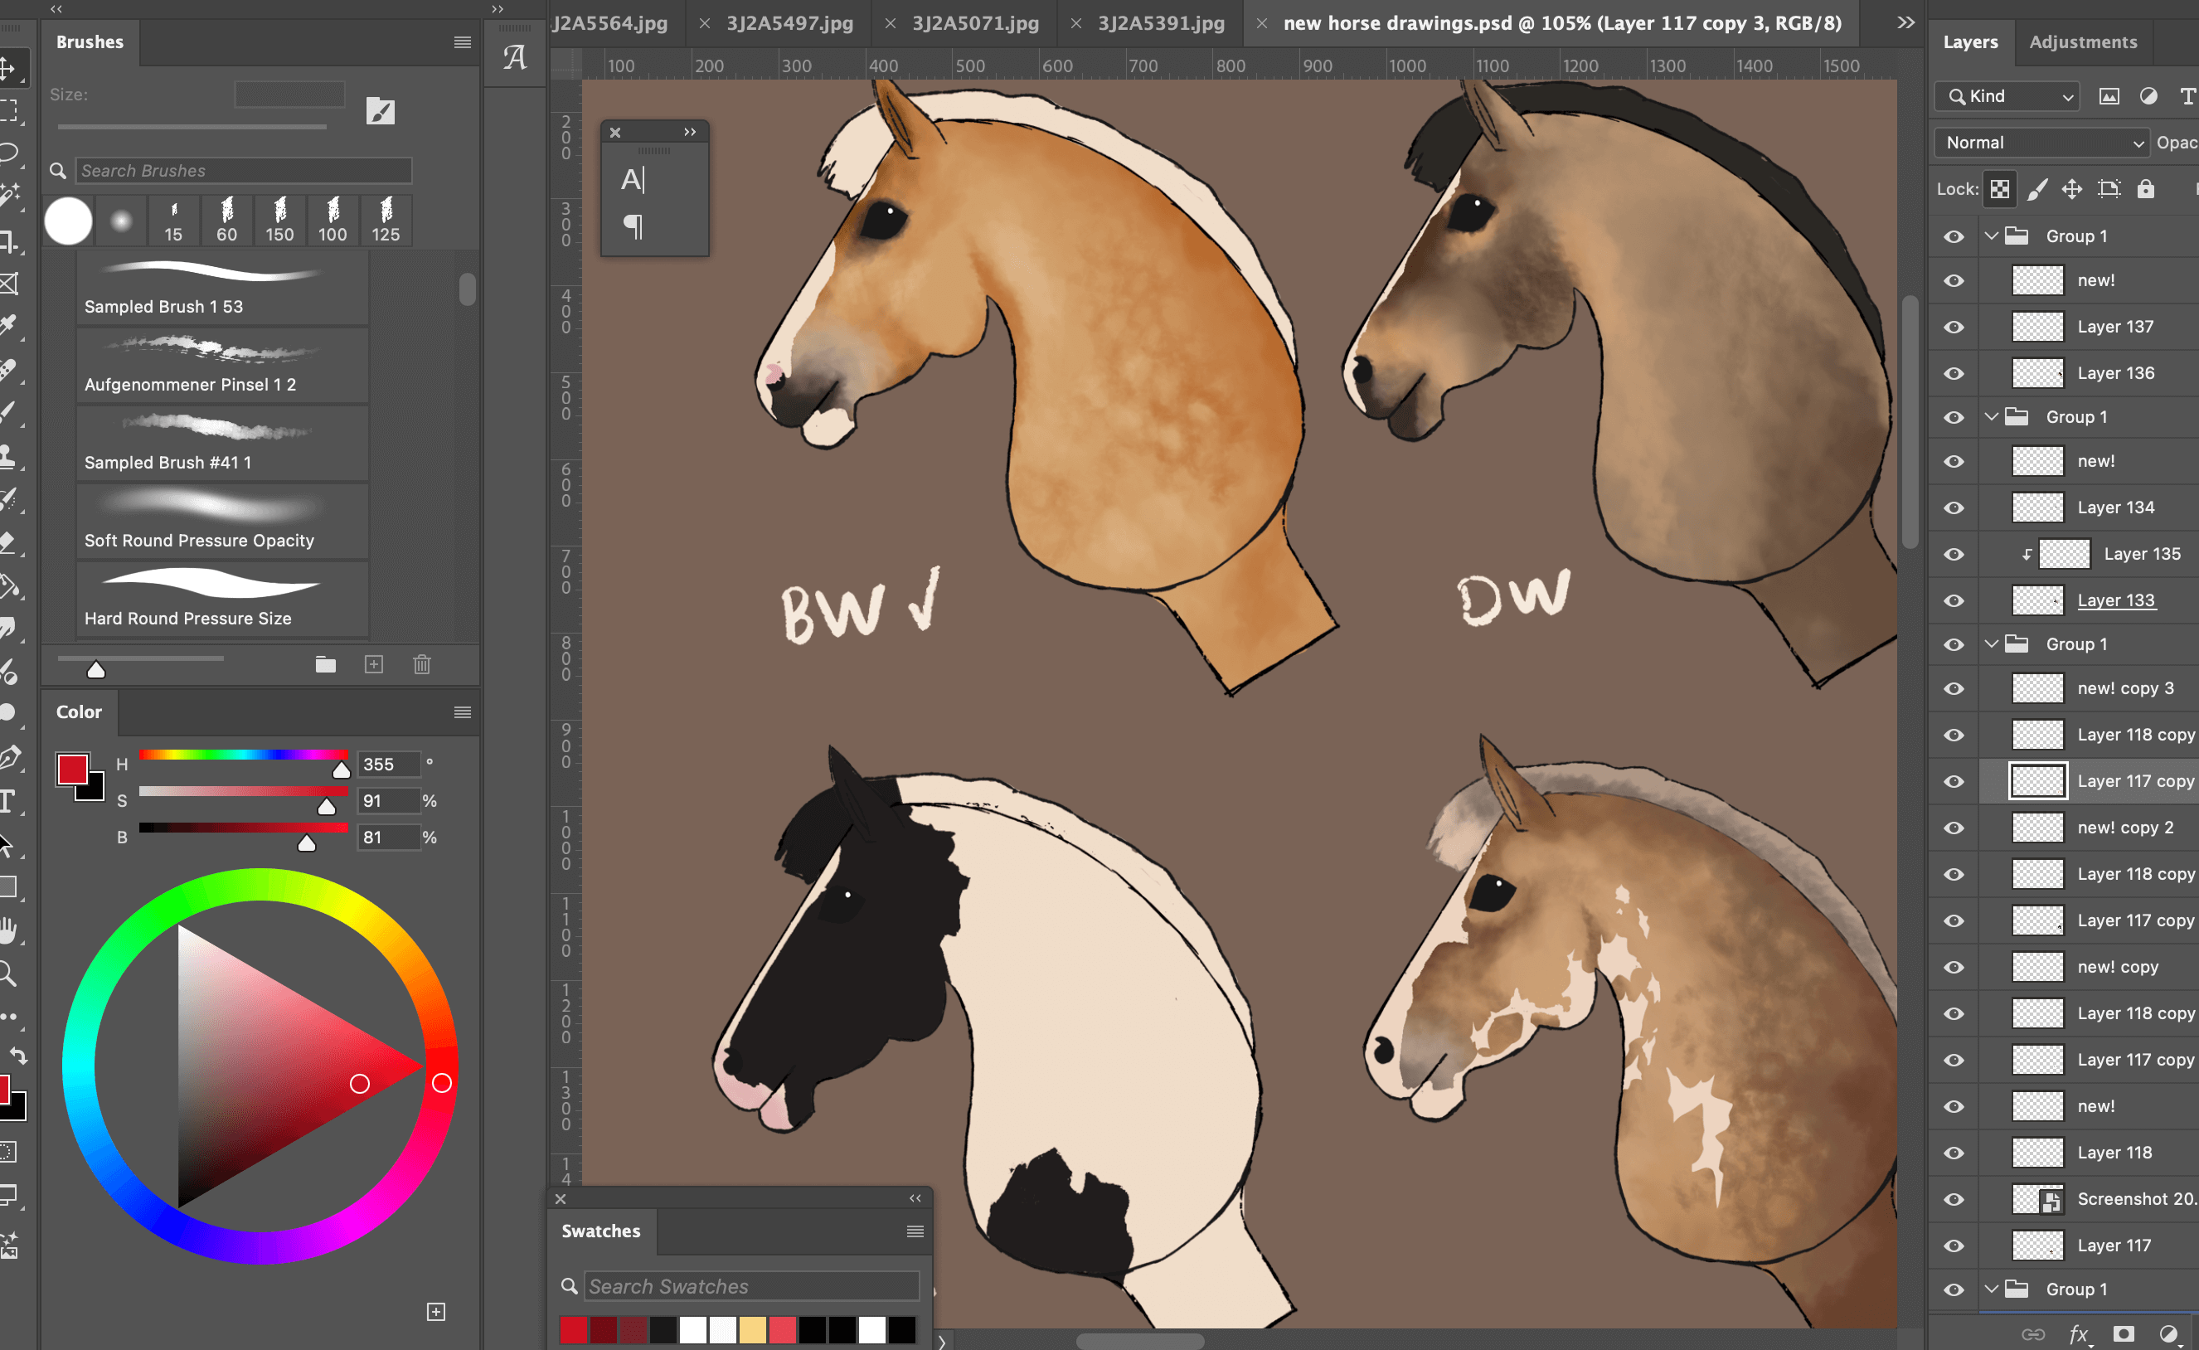
Task: Collapse the topmost Group 1 folder
Action: click(x=1992, y=236)
